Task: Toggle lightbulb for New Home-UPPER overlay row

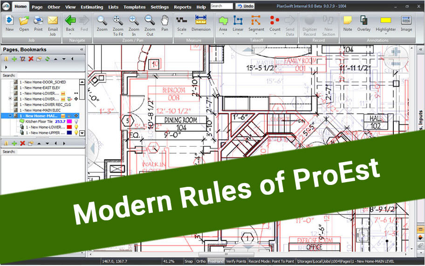Action: (x=76, y=133)
